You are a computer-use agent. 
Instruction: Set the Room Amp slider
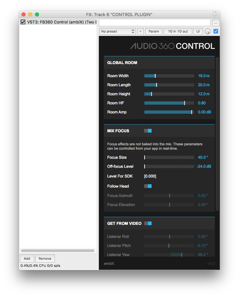pyautogui.click(x=169, y=112)
